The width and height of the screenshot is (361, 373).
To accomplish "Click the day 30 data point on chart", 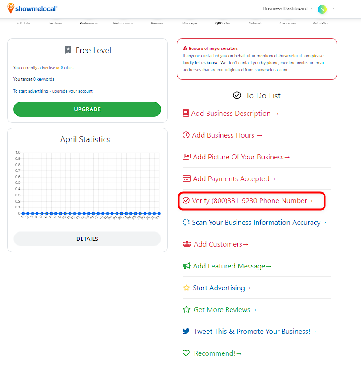I will point(159,213).
